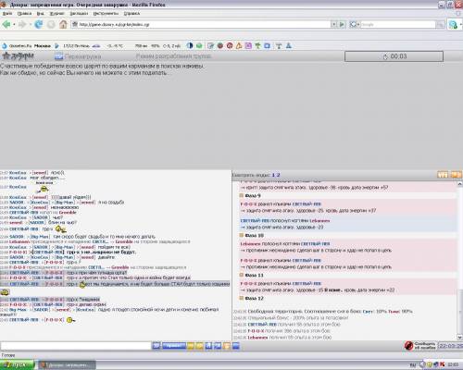Image resolution: width=463 pixels, height=370 pixels.
Task: Open the Закладки menu
Action: (x=79, y=14)
